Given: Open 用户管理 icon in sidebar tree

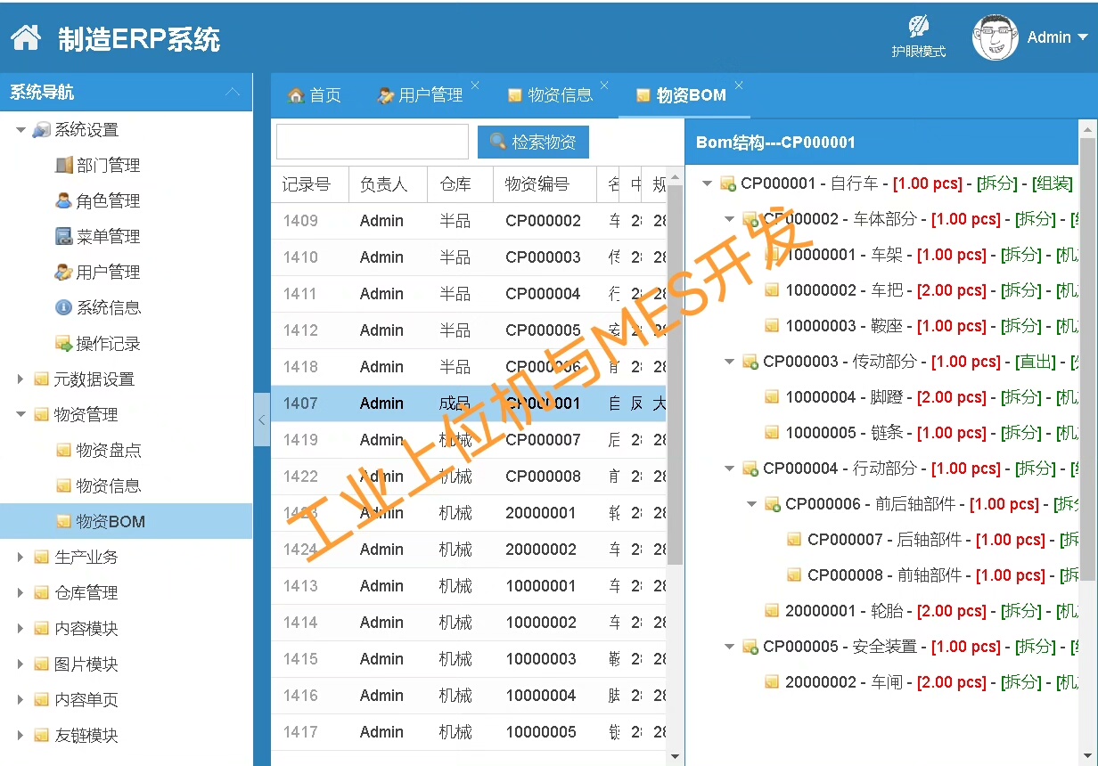Looking at the screenshot, I should coord(64,272).
